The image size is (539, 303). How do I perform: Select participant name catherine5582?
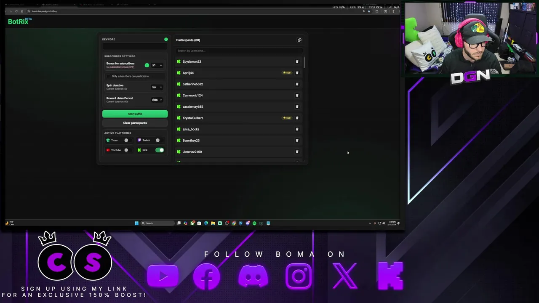[x=193, y=84]
